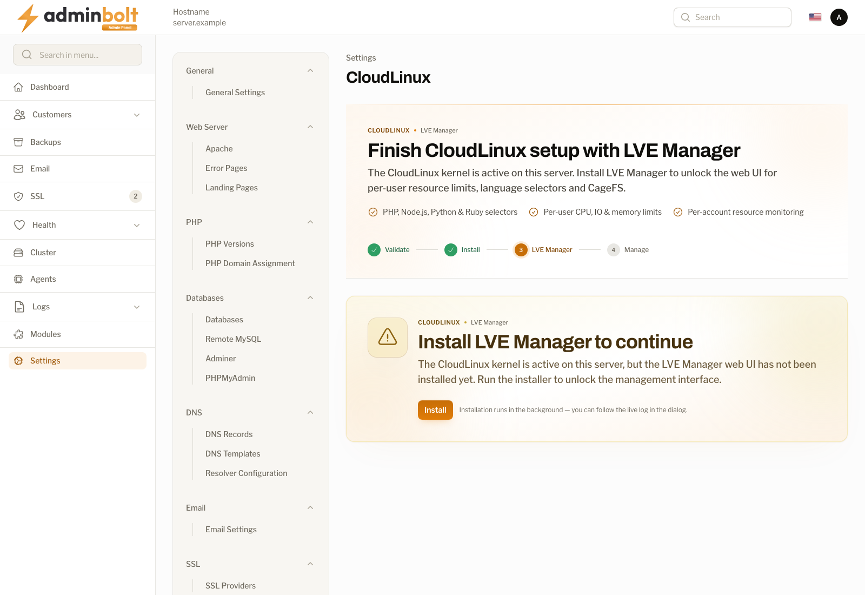The width and height of the screenshot is (865, 595).
Task: Open the Backups menu item
Action: tap(77, 142)
